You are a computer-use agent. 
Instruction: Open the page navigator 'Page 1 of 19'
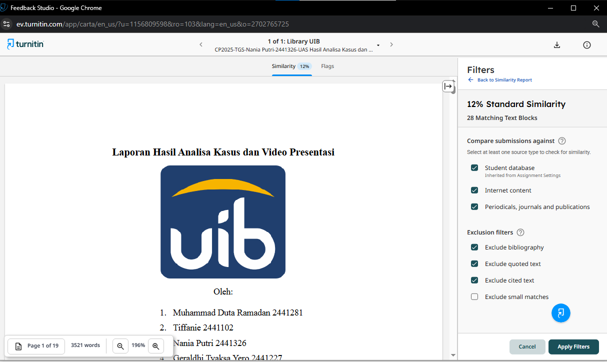36,345
